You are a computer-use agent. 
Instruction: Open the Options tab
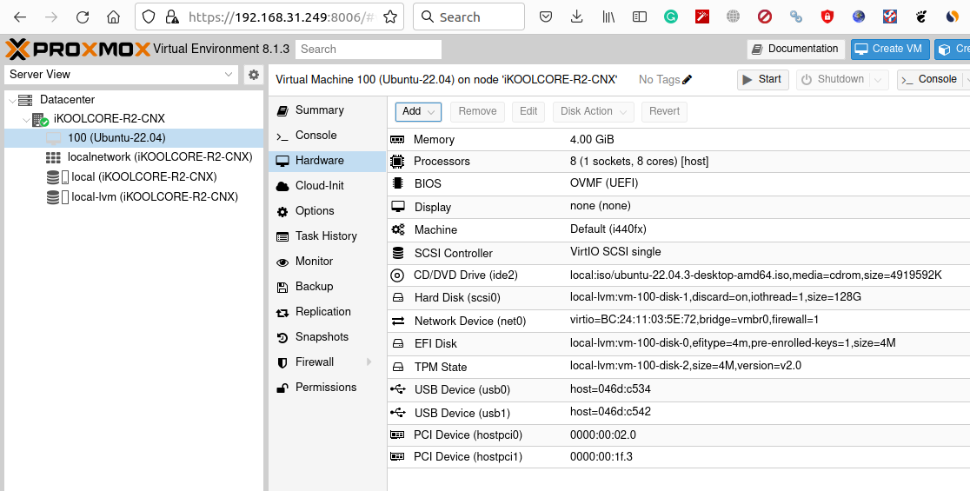pyautogui.click(x=328, y=211)
